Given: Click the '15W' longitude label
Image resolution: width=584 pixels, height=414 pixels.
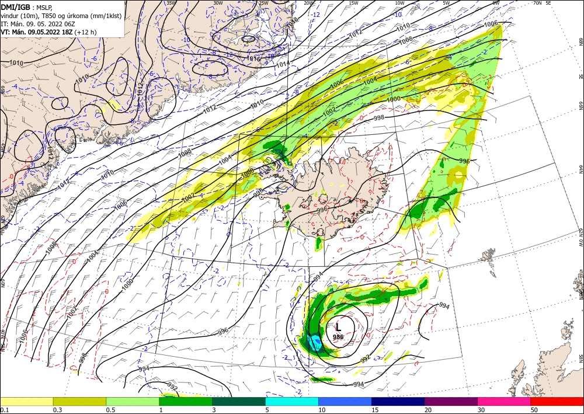Looking at the screenshot, I should [x=354, y=3].
